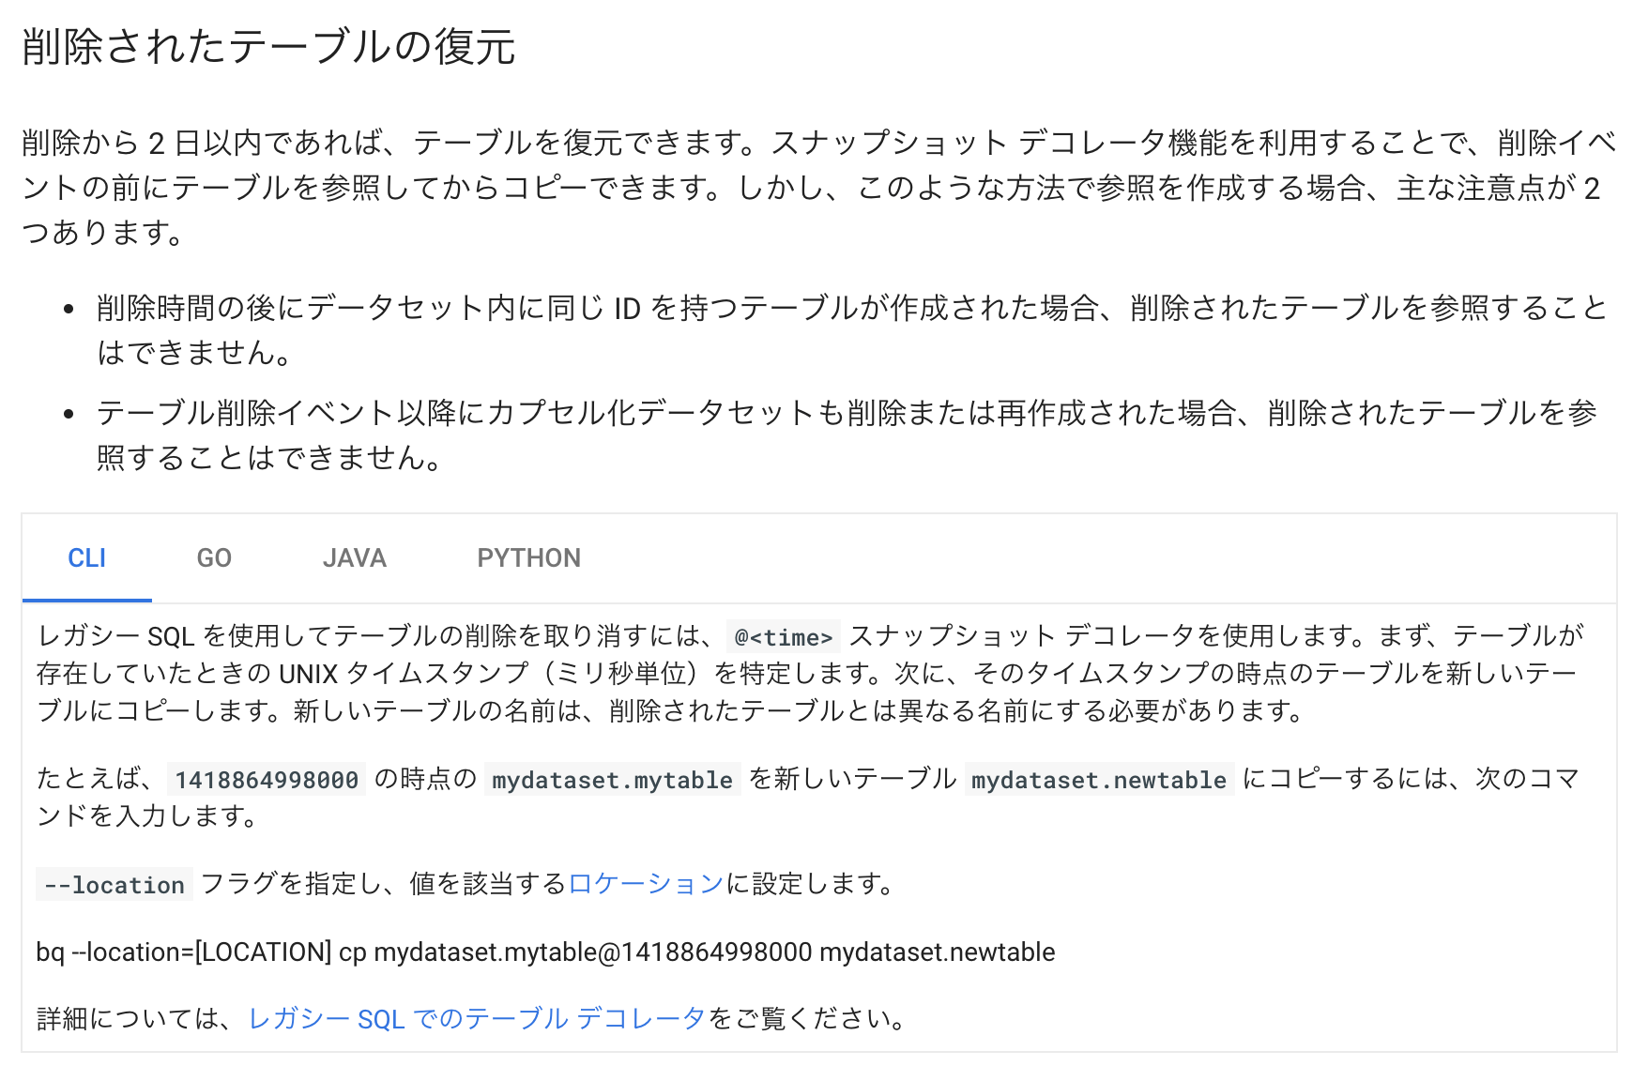Click the sentence beginning たとえば
Screen dimensions: 1633x1066
(x=92, y=779)
